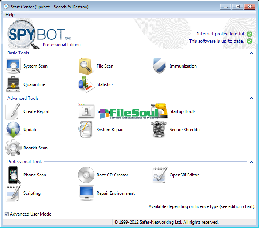Open the System Scan tool icon
259x228 pixels.
point(14,66)
